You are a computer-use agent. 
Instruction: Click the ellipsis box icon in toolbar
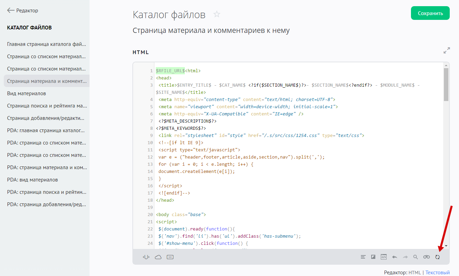170,257
